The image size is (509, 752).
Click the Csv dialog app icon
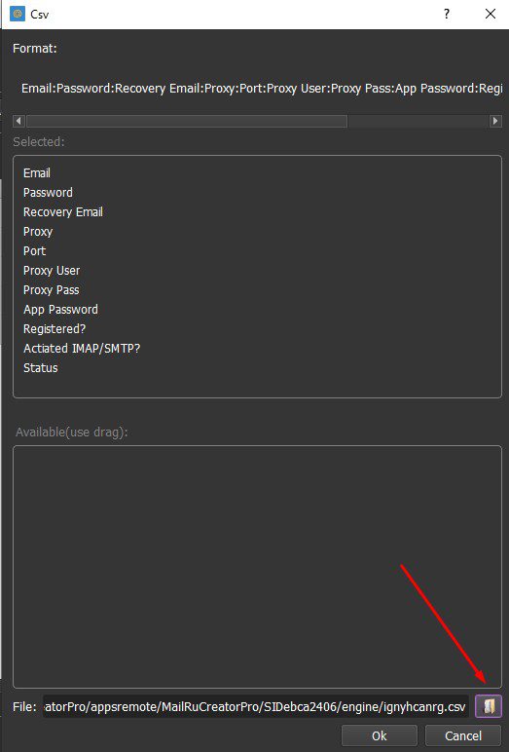(18, 14)
